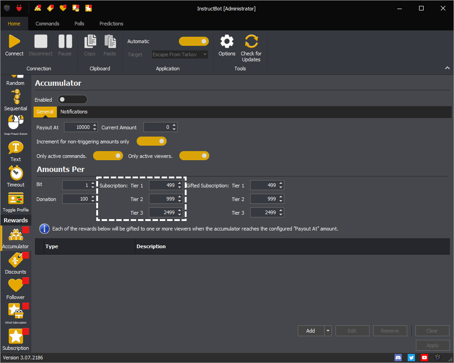The image size is (454, 363).
Task: Click the Clear button
Action: click(x=432, y=331)
